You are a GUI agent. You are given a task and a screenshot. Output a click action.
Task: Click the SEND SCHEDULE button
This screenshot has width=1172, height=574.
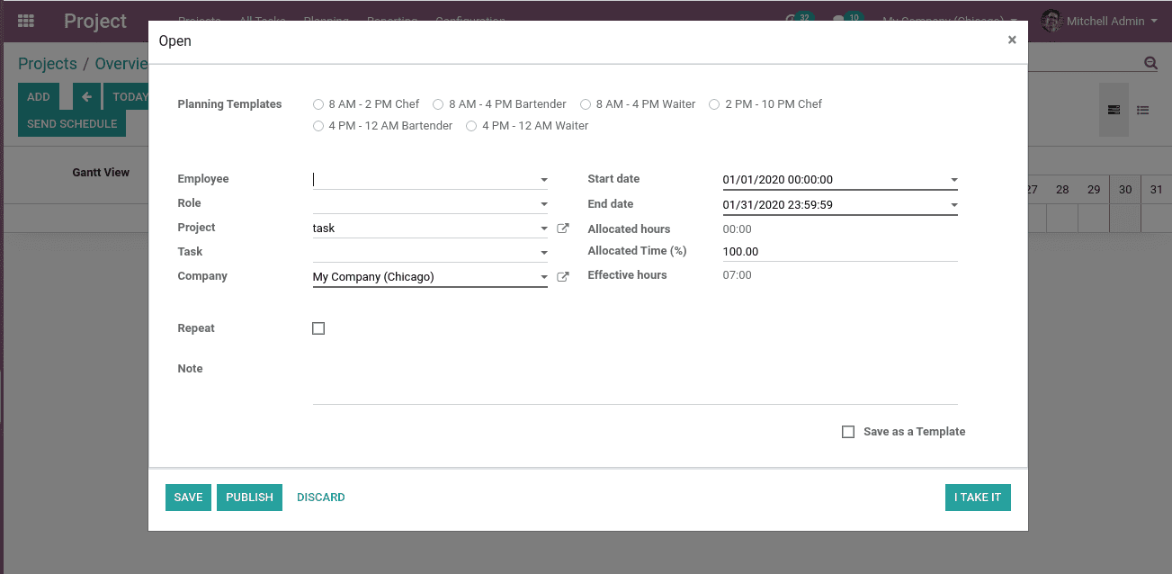(x=72, y=124)
